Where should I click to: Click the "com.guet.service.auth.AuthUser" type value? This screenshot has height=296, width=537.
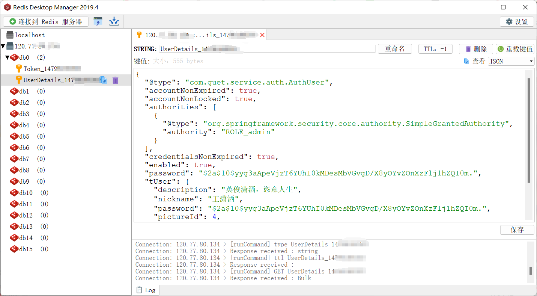[257, 82]
